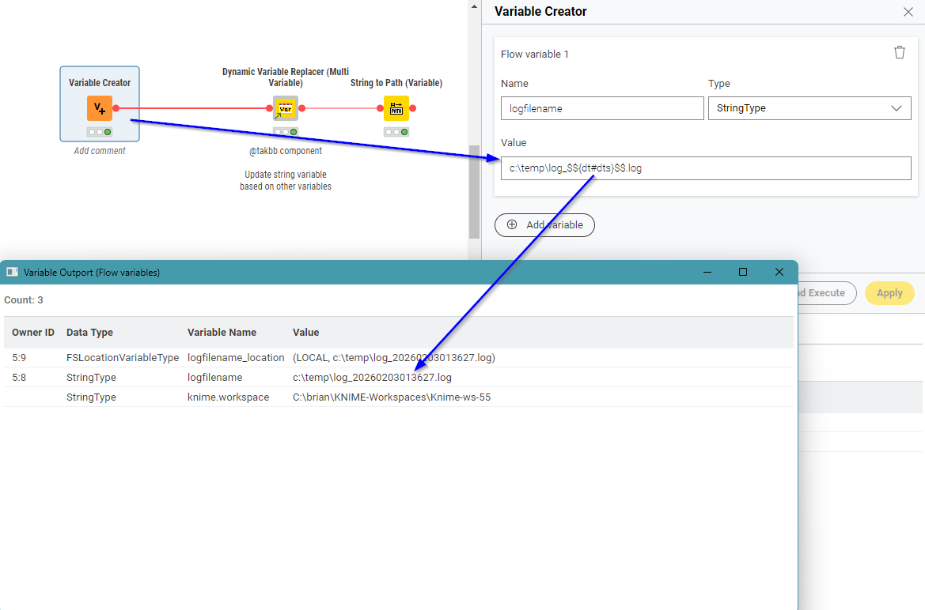Close the Variable Creator configuration panel

(x=908, y=12)
